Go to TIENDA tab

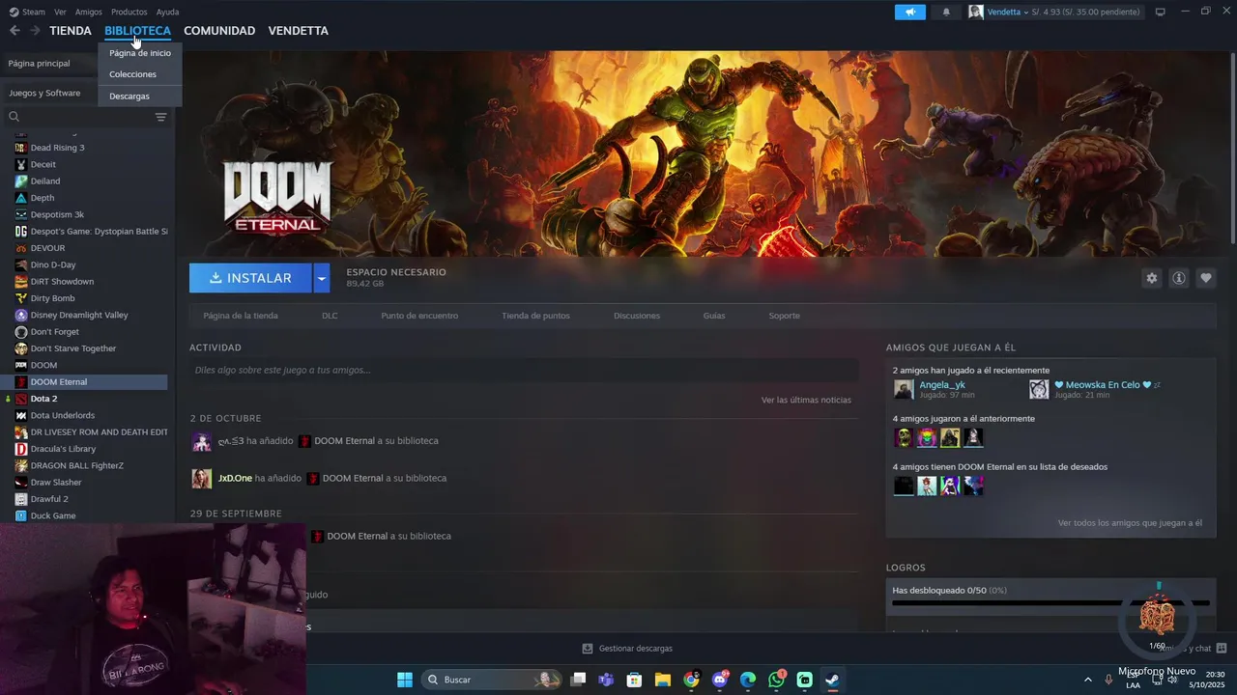pos(71,31)
